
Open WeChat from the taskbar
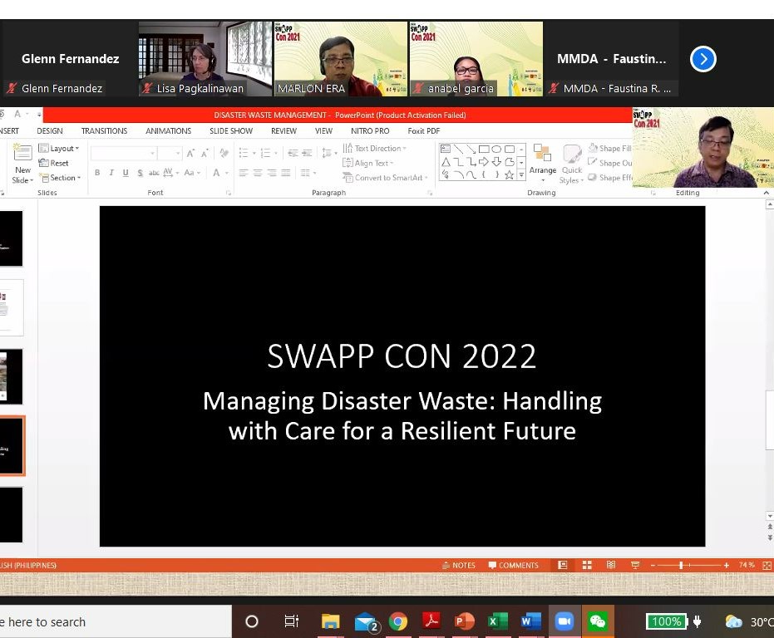[x=597, y=621]
